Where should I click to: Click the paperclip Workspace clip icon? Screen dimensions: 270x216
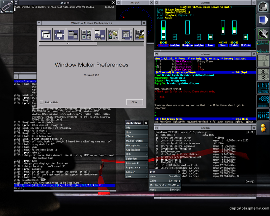pos(7,7)
